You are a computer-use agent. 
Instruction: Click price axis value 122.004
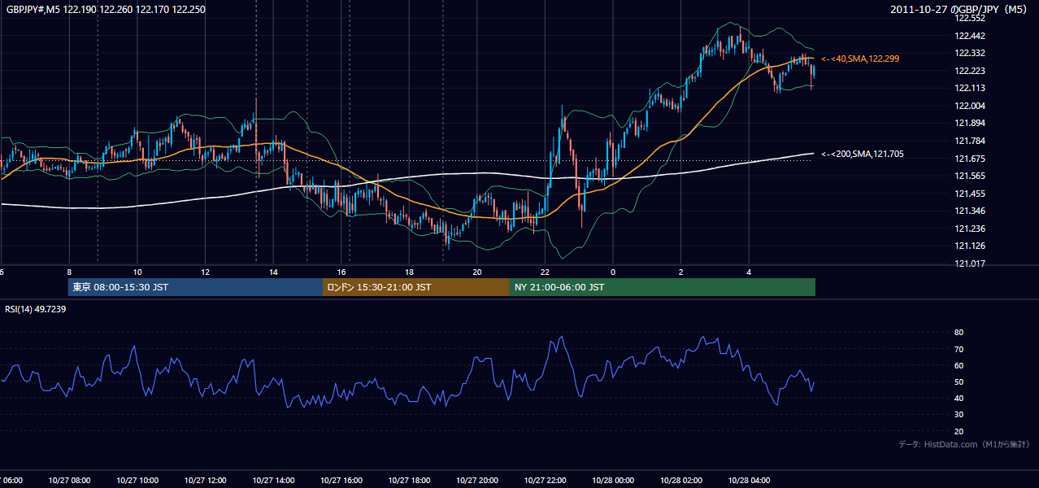(x=969, y=106)
